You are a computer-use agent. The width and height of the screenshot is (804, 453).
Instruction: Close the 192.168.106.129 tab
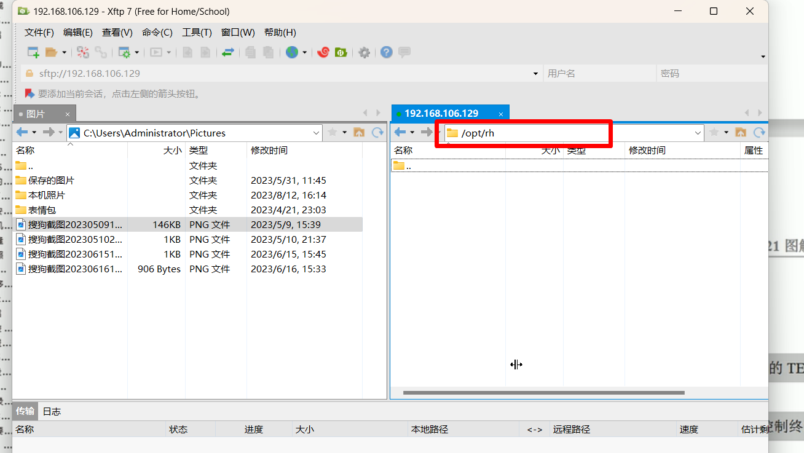(x=501, y=114)
